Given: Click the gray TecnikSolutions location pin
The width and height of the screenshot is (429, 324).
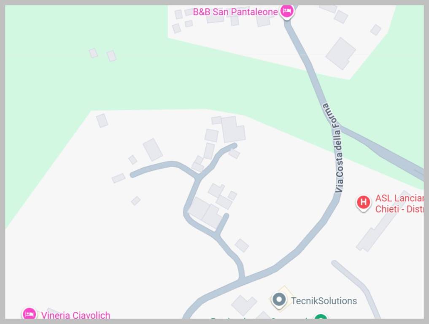Looking at the screenshot, I should pyautogui.click(x=279, y=300).
